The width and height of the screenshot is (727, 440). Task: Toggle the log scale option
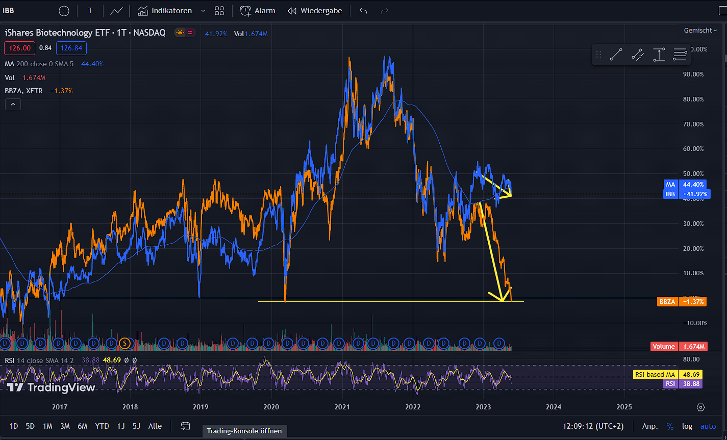tap(687, 426)
